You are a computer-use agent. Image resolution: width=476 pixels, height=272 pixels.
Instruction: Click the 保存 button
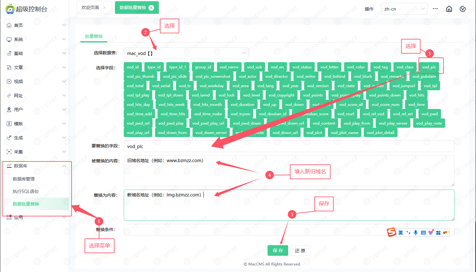[x=278, y=250]
